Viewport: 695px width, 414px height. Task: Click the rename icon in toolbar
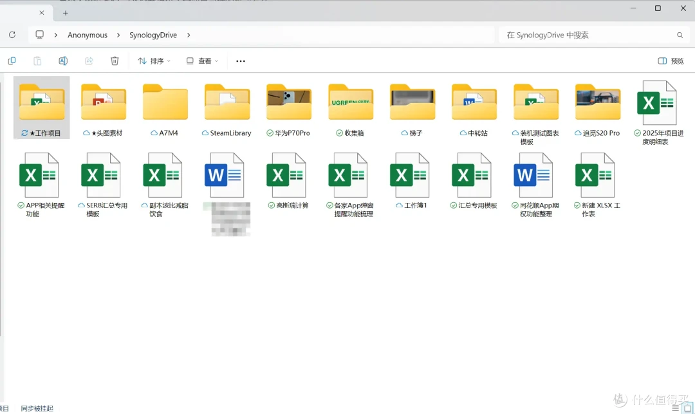point(63,61)
